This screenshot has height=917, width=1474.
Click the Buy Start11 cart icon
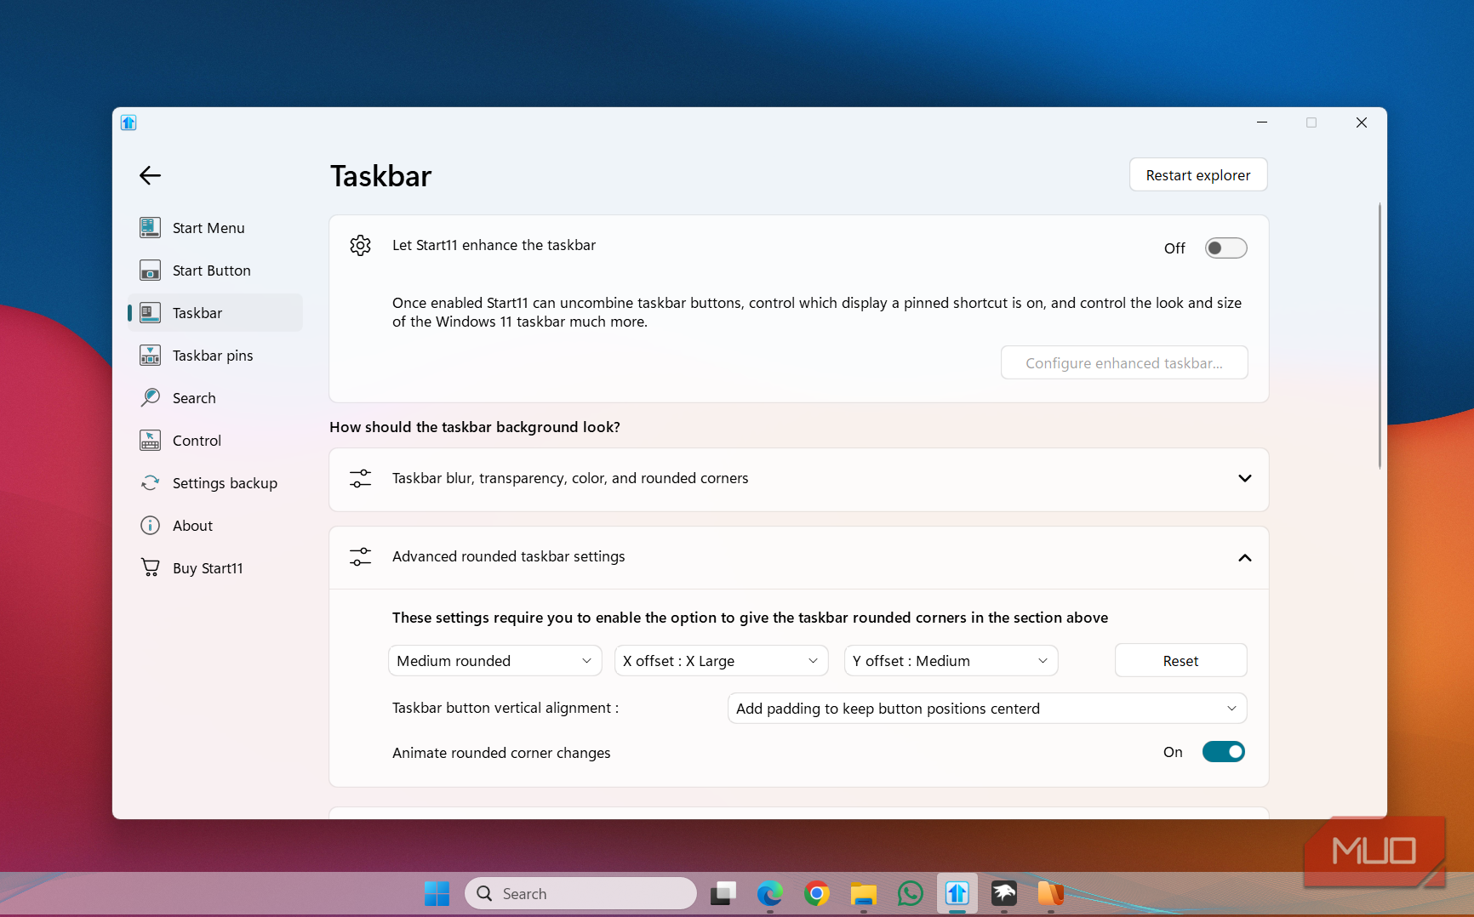[x=150, y=567]
